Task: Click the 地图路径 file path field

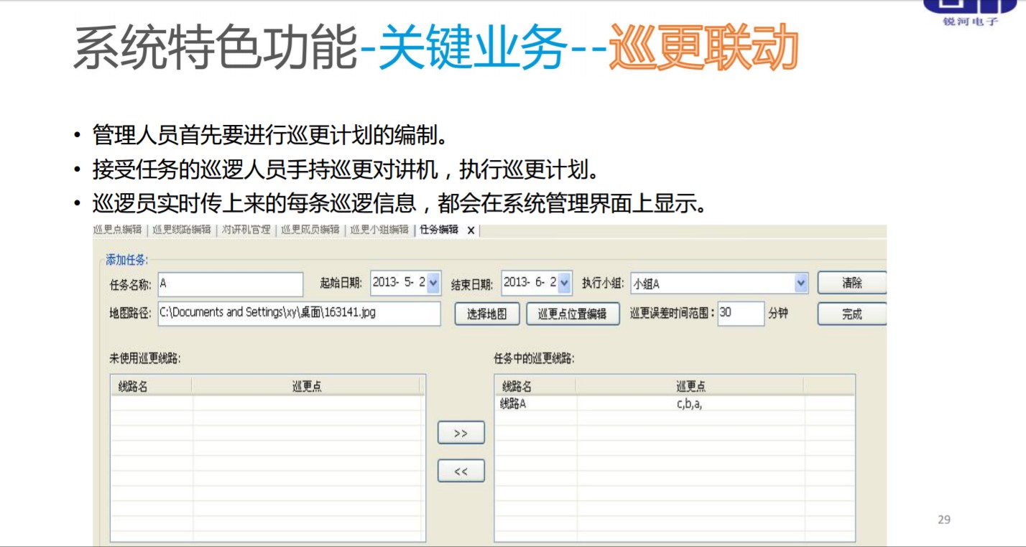Action: pyautogui.click(x=299, y=313)
